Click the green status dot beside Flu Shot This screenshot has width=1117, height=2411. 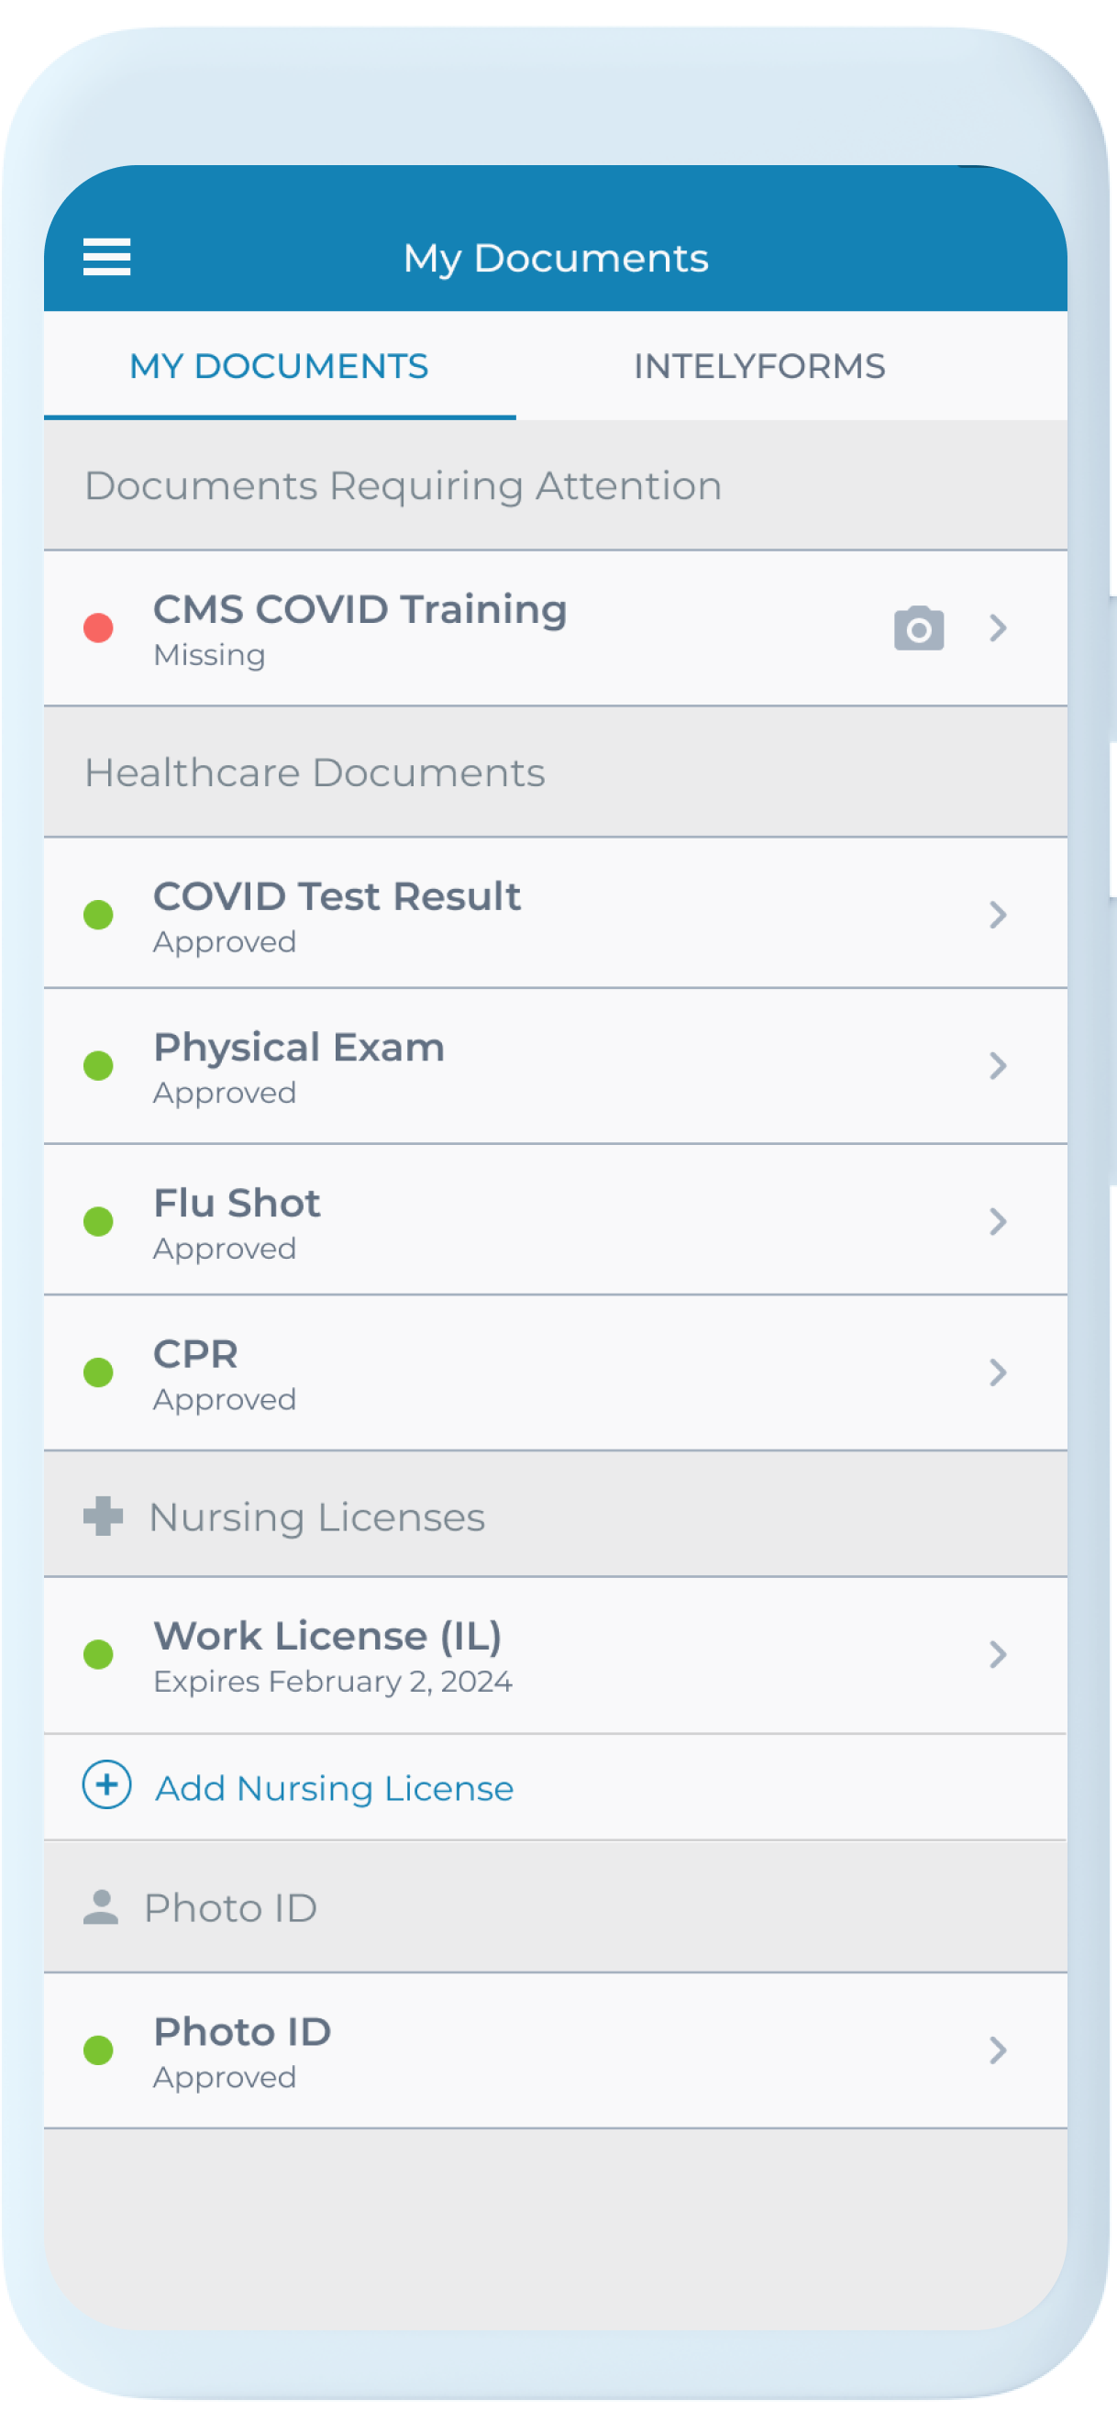pos(98,1221)
